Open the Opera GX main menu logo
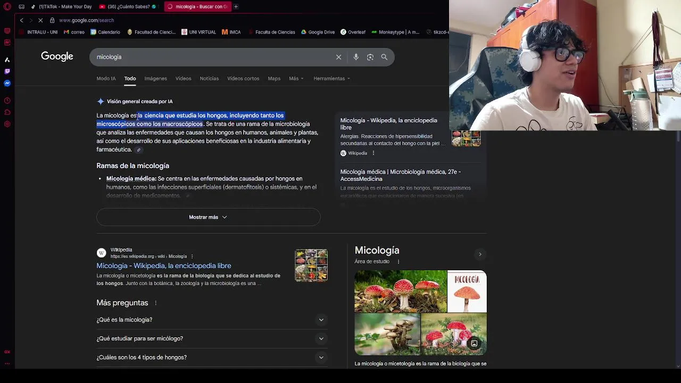Image resolution: width=681 pixels, height=383 pixels. [x=7, y=6]
